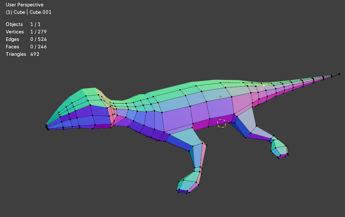The height and width of the screenshot is (217, 345).
Task: Select the vertex at the tail tip
Action: [339, 74]
